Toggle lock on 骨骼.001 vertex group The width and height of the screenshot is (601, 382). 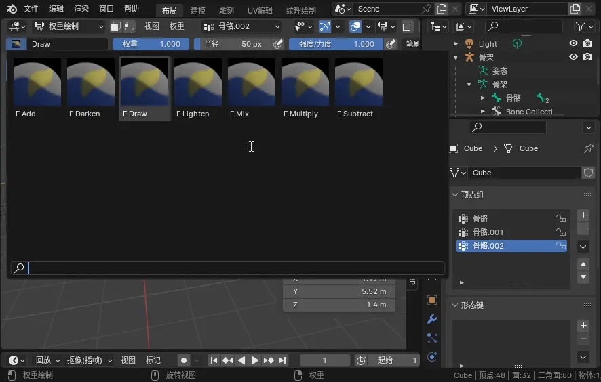tap(560, 232)
